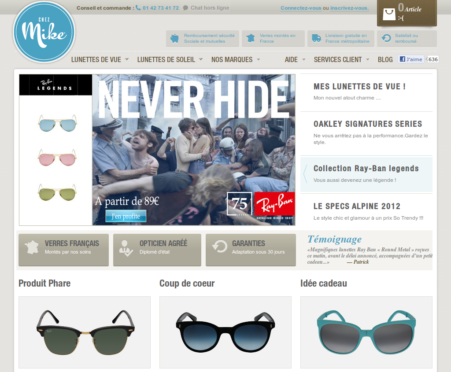Select the Oakley Signatures Series slide tab

coord(366,133)
